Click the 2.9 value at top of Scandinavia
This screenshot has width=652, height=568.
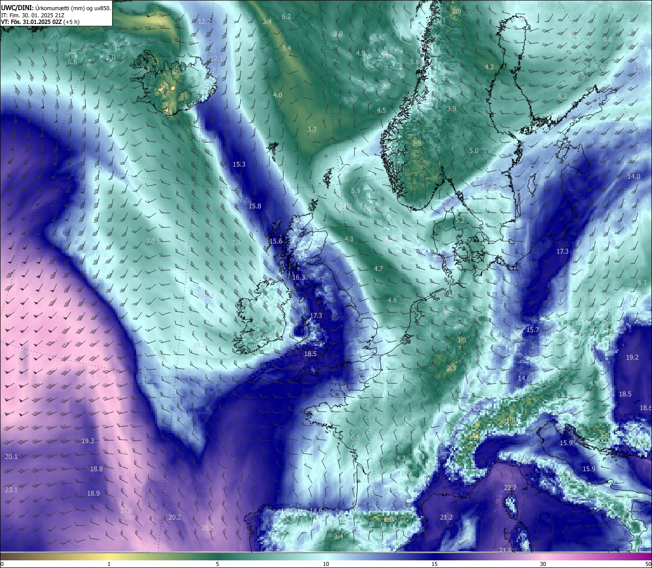(456, 11)
